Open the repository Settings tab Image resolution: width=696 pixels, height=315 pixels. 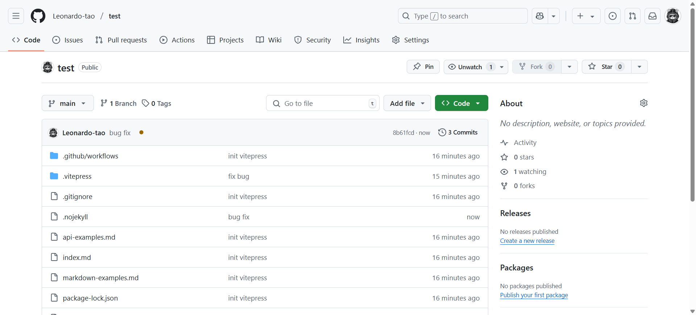[411, 40]
